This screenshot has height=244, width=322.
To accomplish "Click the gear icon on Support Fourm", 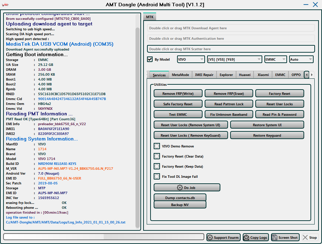I will [210, 237].
